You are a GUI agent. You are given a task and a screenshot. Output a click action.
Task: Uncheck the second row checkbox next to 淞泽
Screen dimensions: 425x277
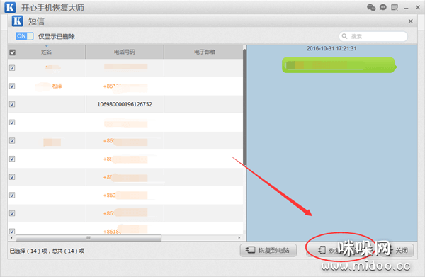click(x=12, y=86)
